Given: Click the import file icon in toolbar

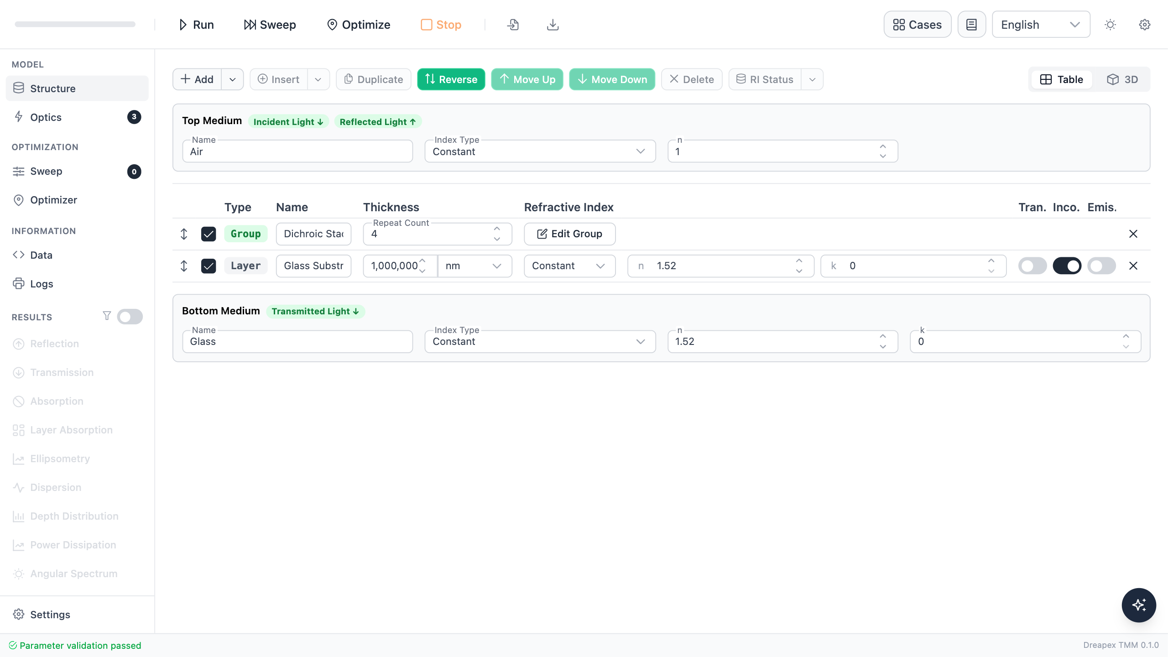Looking at the screenshot, I should click(x=513, y=25).
